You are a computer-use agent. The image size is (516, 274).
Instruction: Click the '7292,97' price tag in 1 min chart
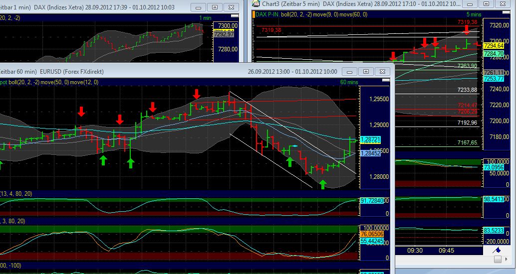[x=224, y=34]
